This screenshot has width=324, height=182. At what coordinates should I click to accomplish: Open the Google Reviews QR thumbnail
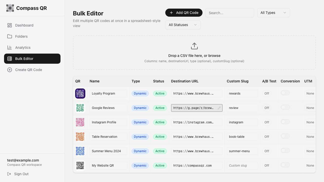(x=80, y=108)
